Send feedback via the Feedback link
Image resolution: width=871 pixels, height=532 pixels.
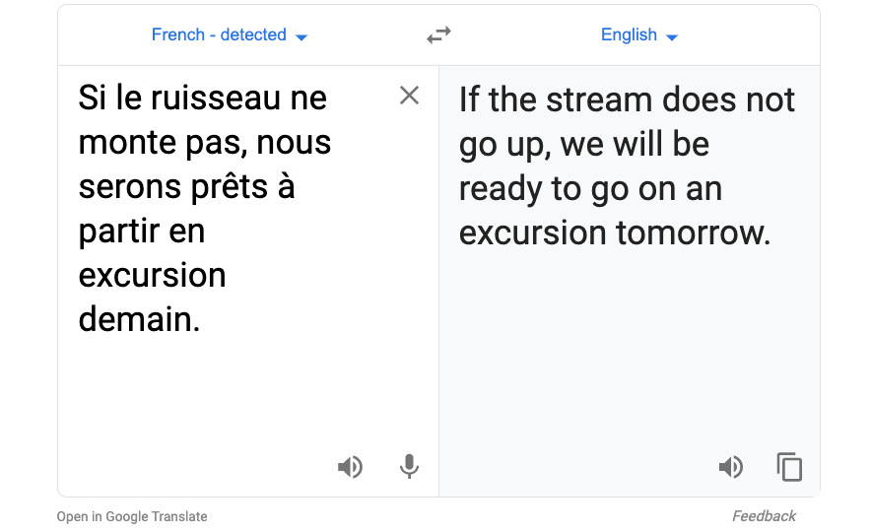tap(764, 516)
